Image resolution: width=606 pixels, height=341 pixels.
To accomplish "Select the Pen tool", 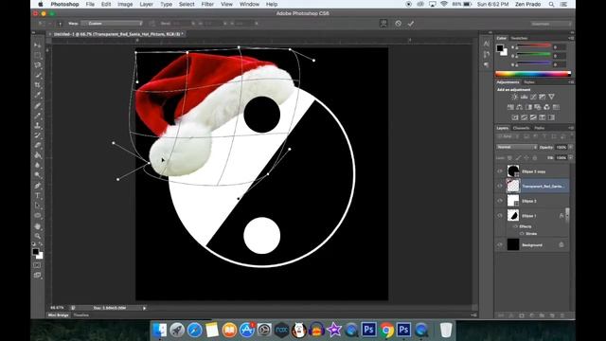I will [38, 186].
